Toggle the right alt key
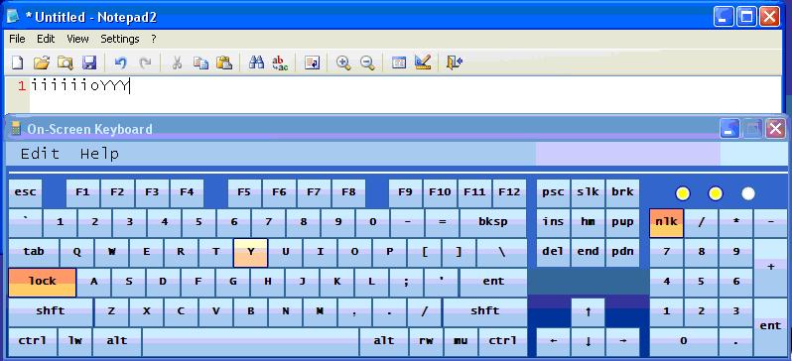 384,342
